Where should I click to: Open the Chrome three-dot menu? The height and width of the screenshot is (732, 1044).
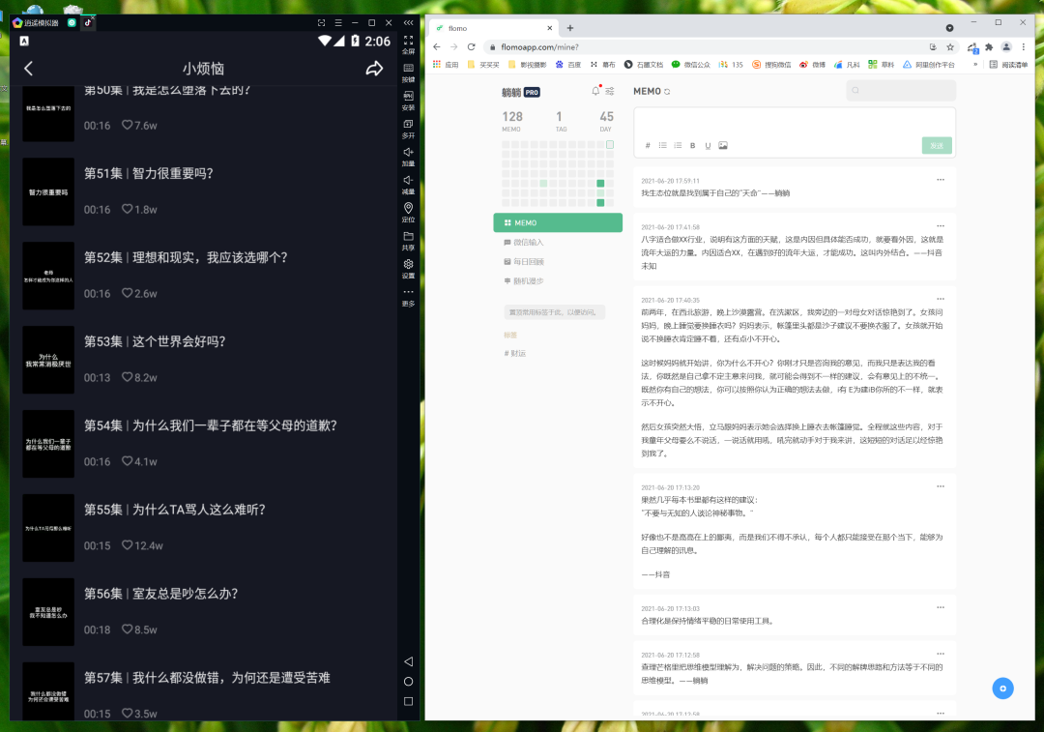pos(1024,47)
